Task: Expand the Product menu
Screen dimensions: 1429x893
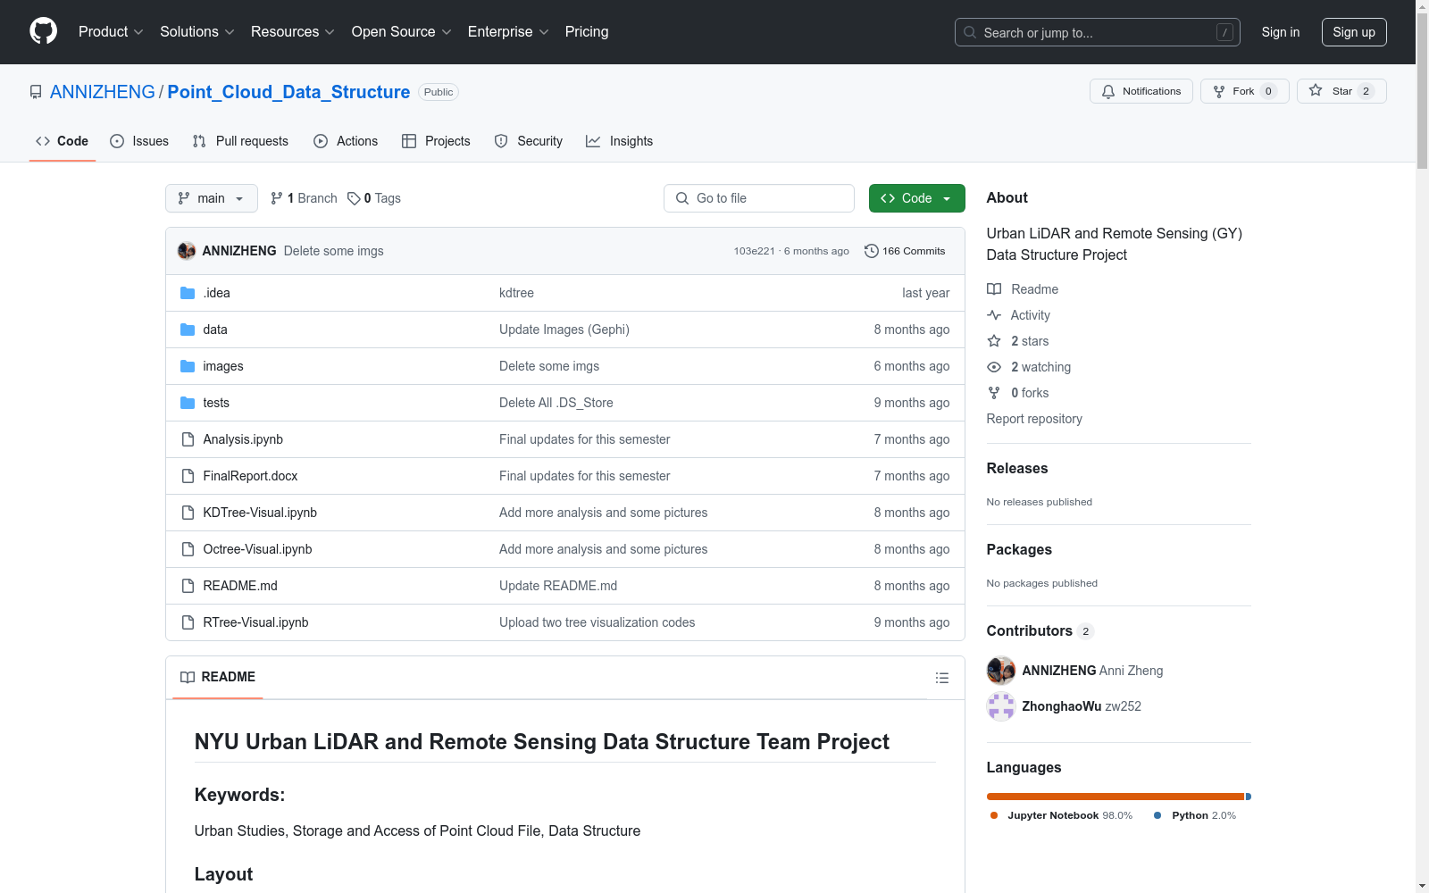Action: (111, 32)
